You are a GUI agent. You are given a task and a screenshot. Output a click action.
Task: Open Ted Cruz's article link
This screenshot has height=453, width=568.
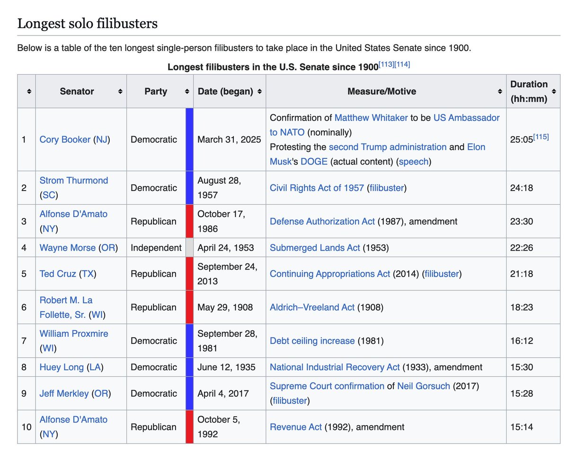tap(58, 274)
